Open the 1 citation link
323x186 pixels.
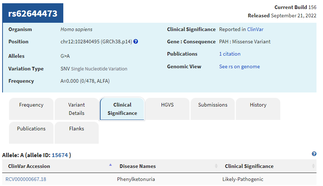click(x=230, y=54)
